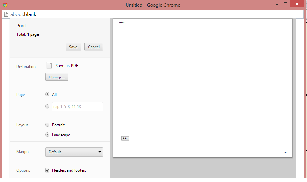Click the Print button in the preview page
Viewport: 307px width, 182px height.
125,138
